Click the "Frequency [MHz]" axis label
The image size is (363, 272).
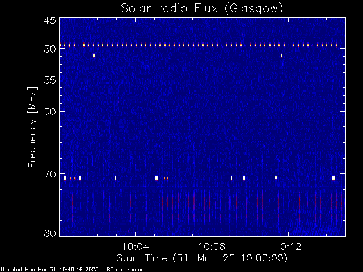(32, 127)
